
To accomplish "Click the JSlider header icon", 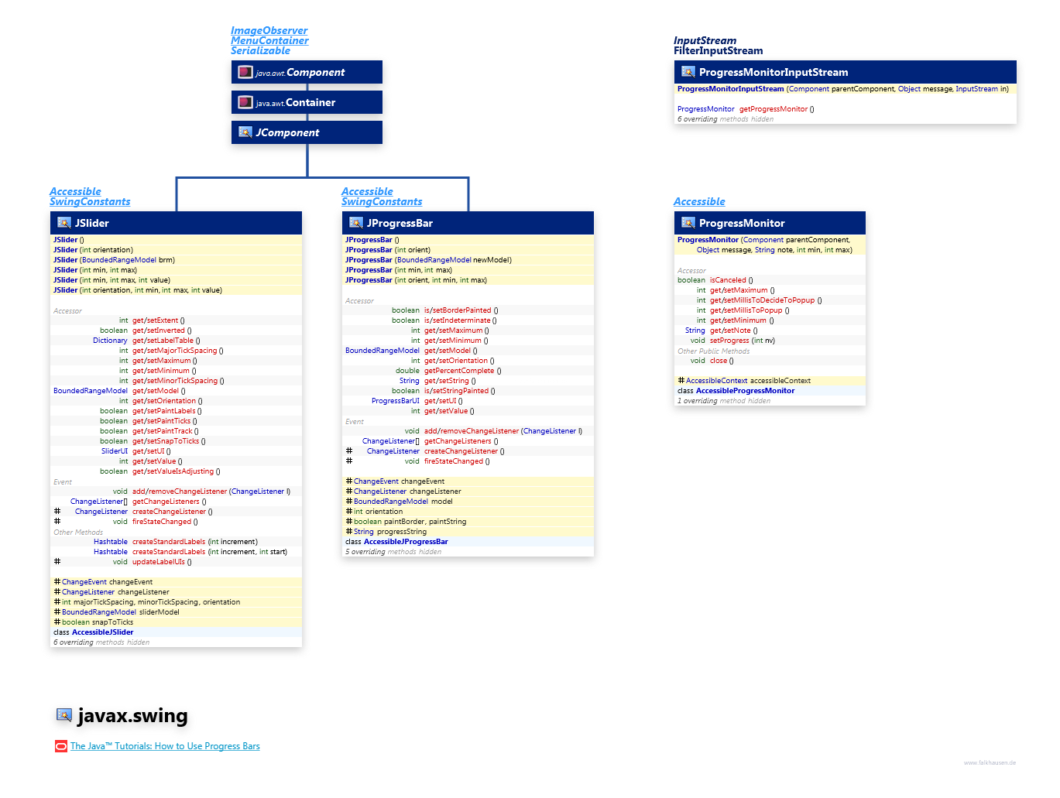I will (64, 223).
